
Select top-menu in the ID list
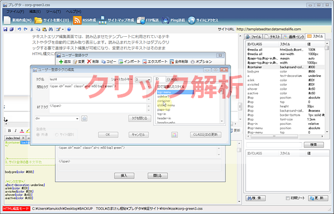(175, 92)
